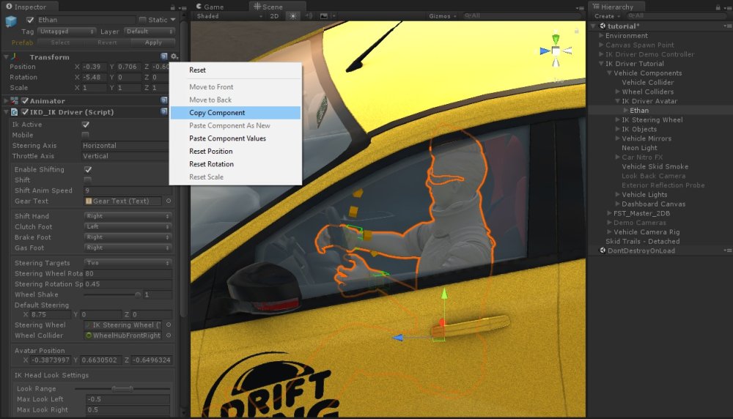This screenshot has height=419, width=733.
Task: Click the Ethan GameObject cube icon
Action: click(11, 21)
